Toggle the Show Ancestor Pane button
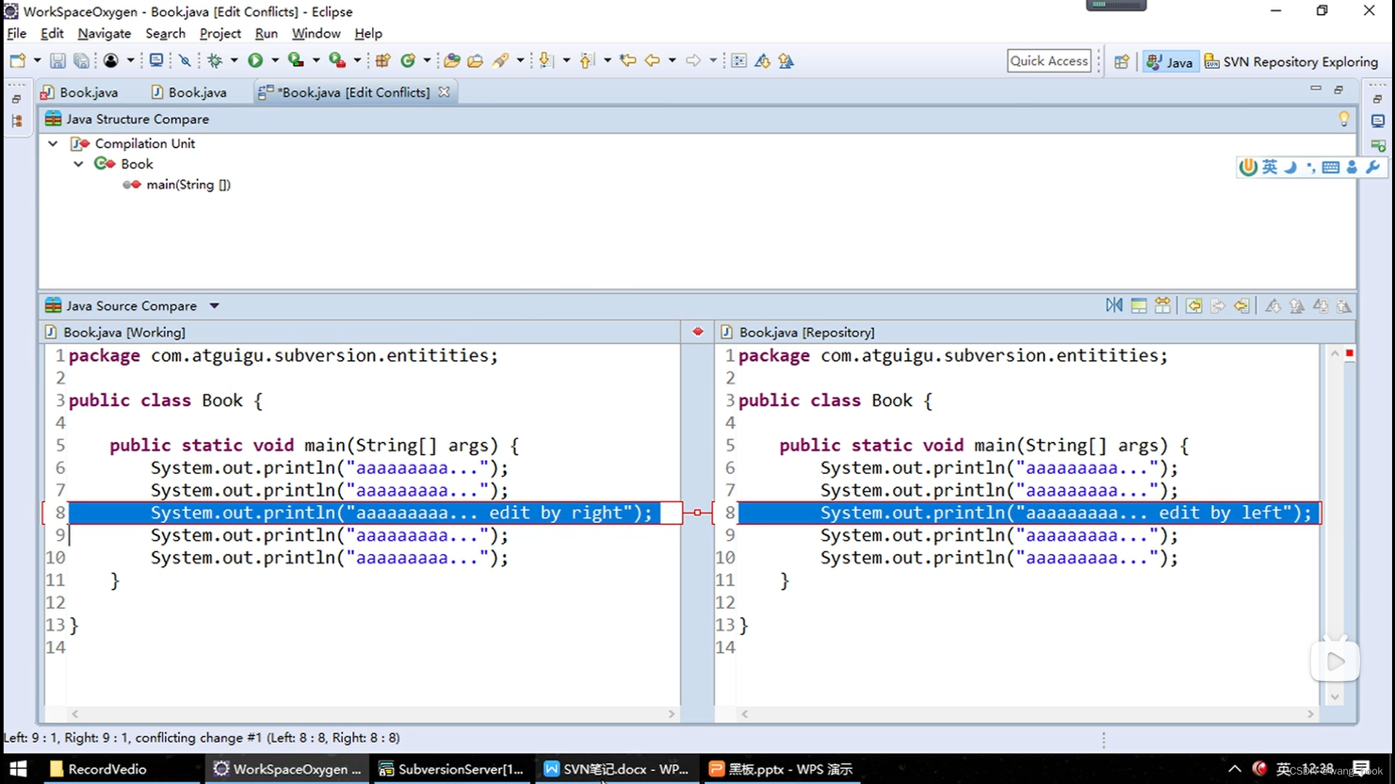The height and width of the screenshot is (784, 1395). tap(1139, 306)
